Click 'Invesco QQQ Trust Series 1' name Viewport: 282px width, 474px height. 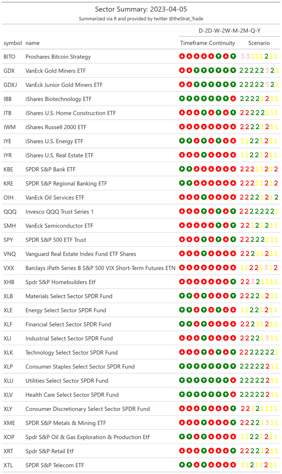point(60,212)
